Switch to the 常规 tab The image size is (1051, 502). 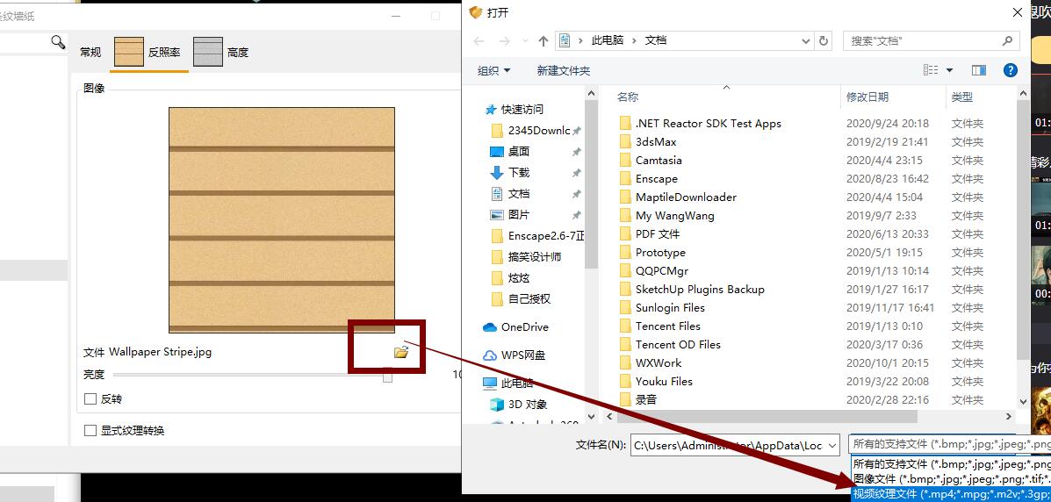click(x=90, y=52)
